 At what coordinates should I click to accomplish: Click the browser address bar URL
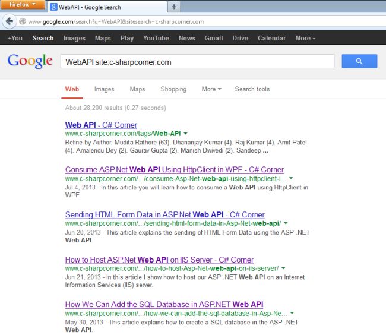pyautogui.click(x=116, y=21)
